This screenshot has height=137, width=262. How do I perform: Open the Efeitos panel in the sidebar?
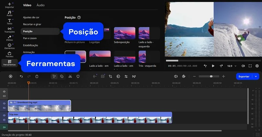click(9, 38)
